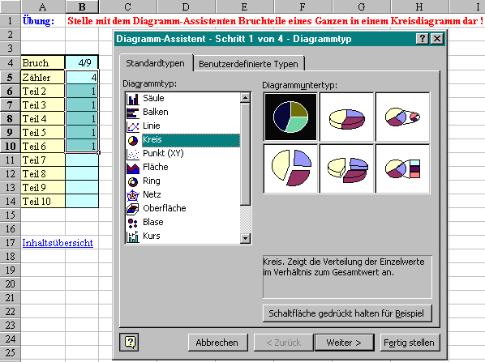The image size is (485, 362).
Task: Select the exploded 3D pie subtype
Action: tap(346, 168)
